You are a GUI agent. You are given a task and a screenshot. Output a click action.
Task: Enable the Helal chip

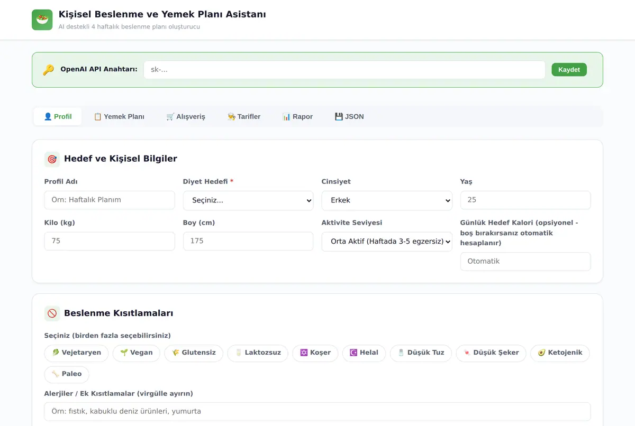click(364, 353)
